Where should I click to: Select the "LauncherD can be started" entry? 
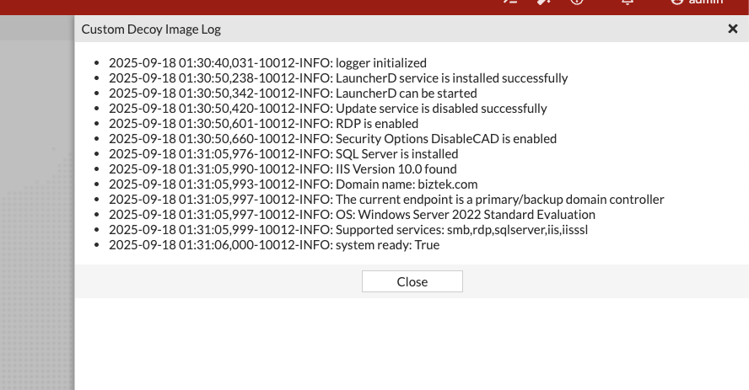293,93
